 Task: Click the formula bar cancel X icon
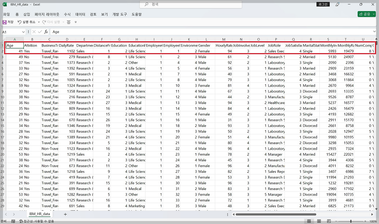click(34, 32)
